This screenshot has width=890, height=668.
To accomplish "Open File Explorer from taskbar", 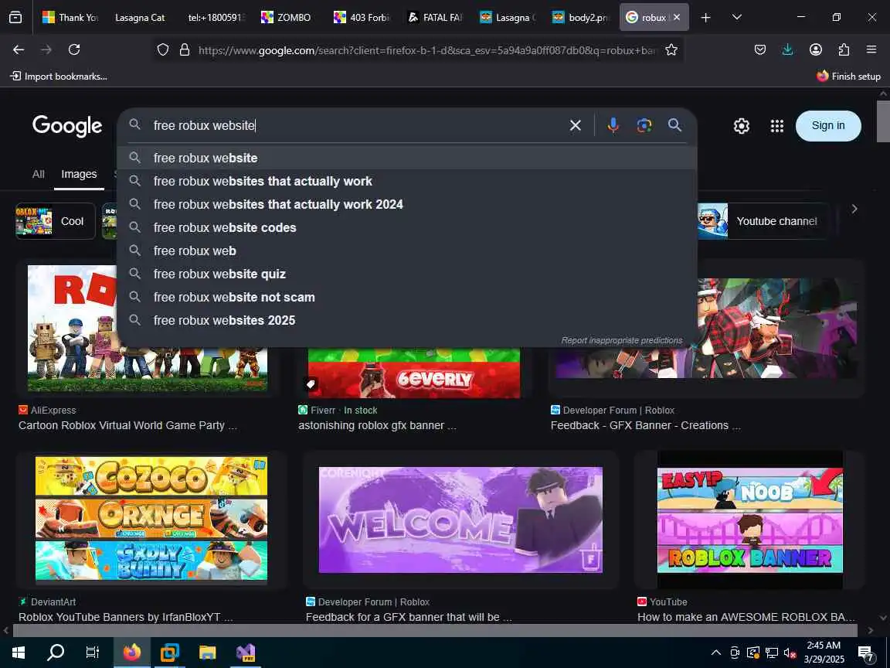I will point(208,653).
